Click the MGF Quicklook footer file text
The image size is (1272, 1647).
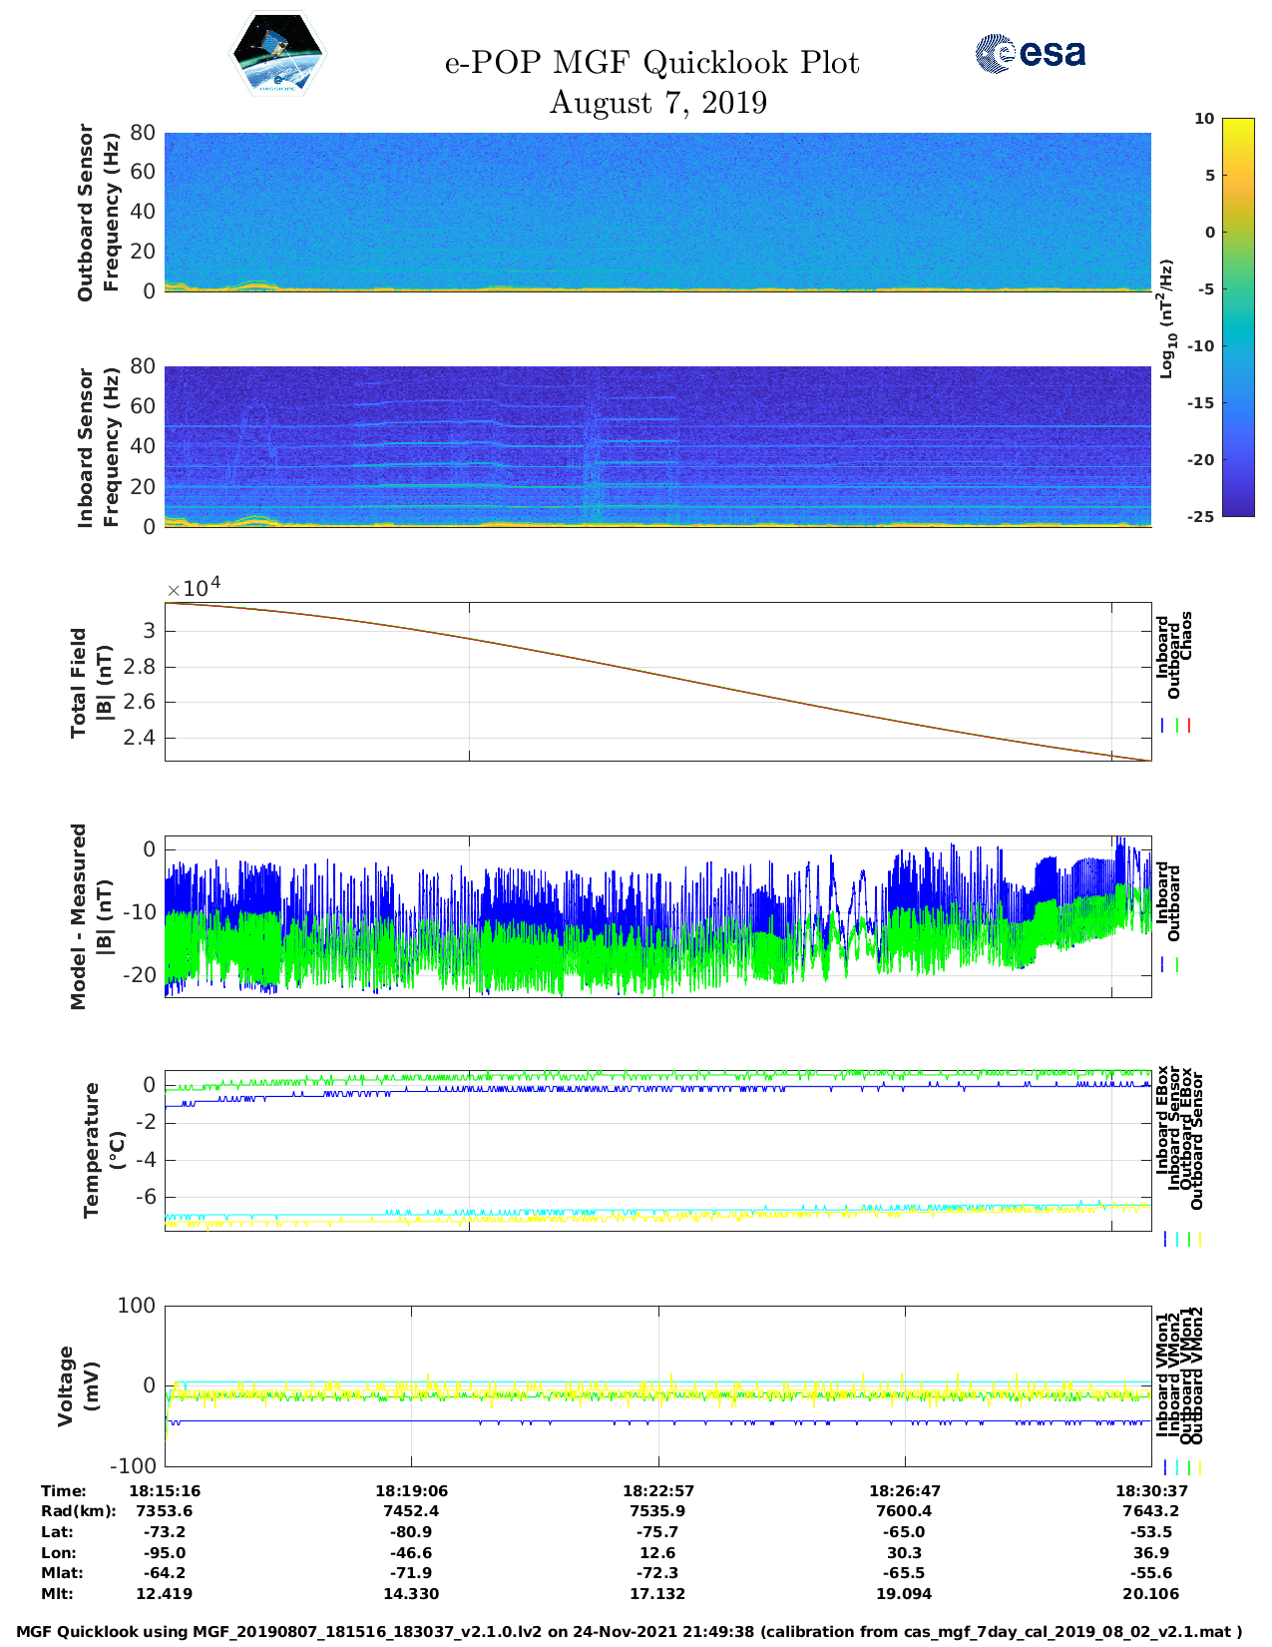(x=629, y=1632)
